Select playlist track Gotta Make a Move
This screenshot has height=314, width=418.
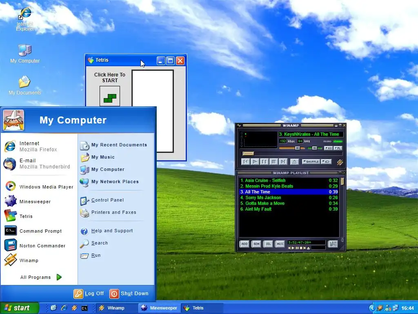point(289,203)
